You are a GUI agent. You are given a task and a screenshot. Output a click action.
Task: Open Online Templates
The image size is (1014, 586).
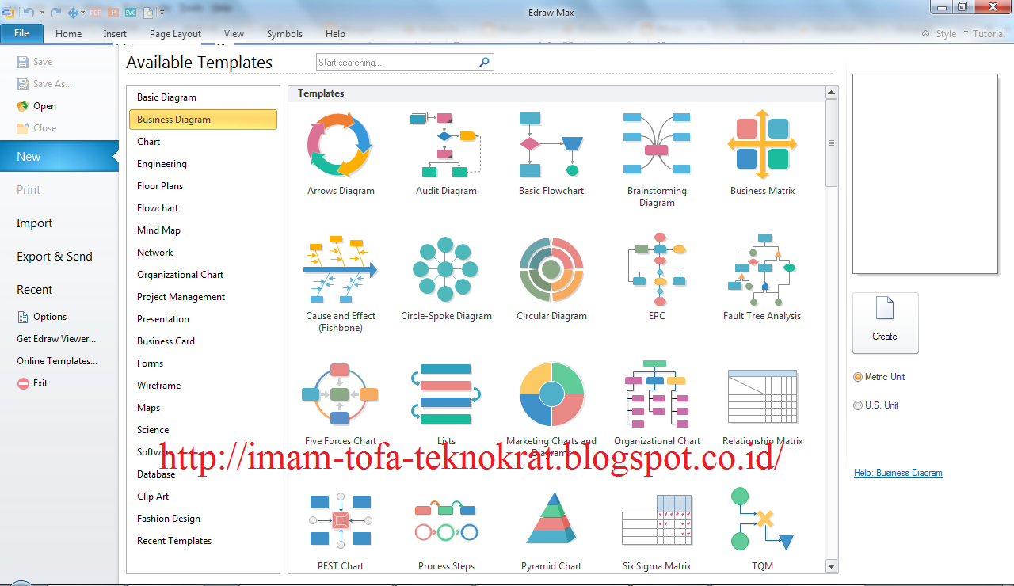tap(57, 361)
